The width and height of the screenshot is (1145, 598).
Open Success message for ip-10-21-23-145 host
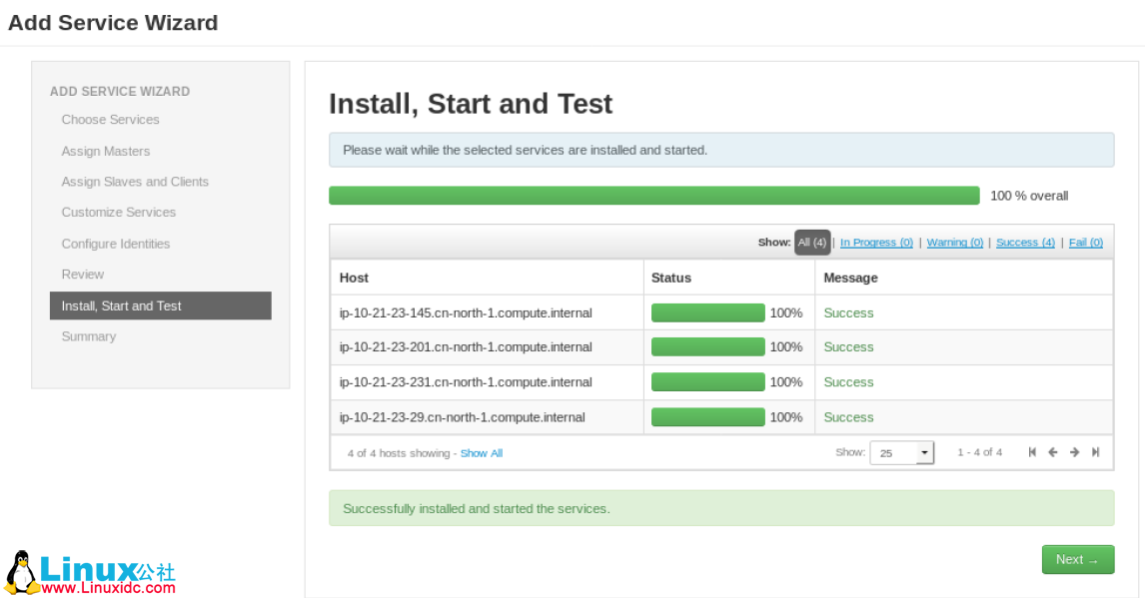848,313
